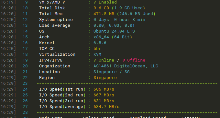Select kernel version '6.8.6'
Image resolution: width=220 pixels, height=118 pixels.
click(x=100, y=43)
